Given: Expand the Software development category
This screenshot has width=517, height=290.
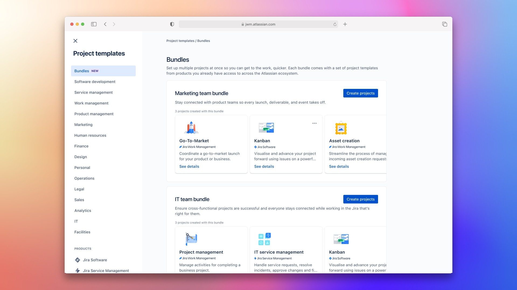Looking at the screenshot, I should (95, 81).
